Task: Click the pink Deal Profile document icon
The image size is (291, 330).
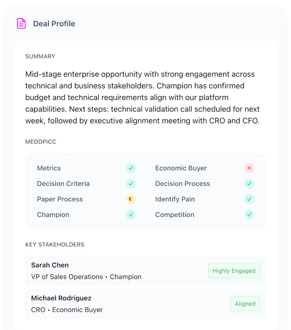Action: pyautogui.click(x=21, y=23)
